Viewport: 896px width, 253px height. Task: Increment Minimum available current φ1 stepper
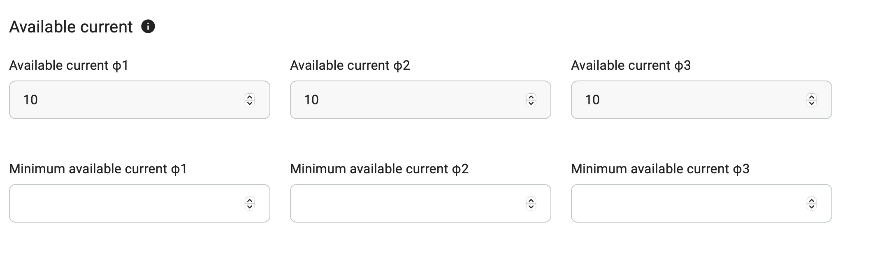point(250,200)
